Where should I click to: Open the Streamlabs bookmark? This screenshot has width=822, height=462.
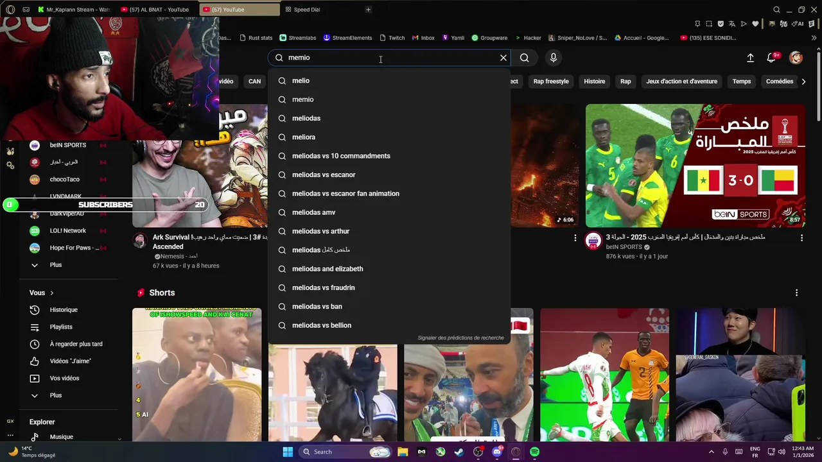(298, 38)
